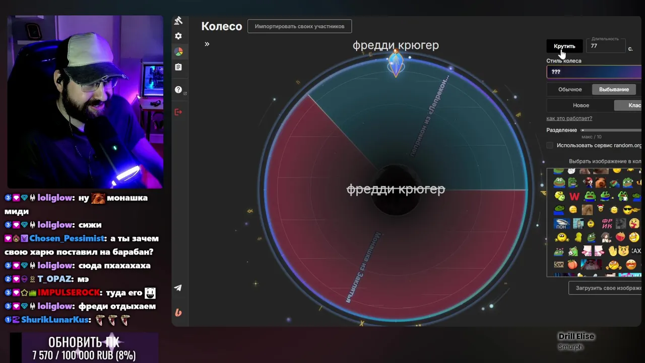
Task: Pick the angry yellow emoji with arms
Action: click(x=613, y=265)
